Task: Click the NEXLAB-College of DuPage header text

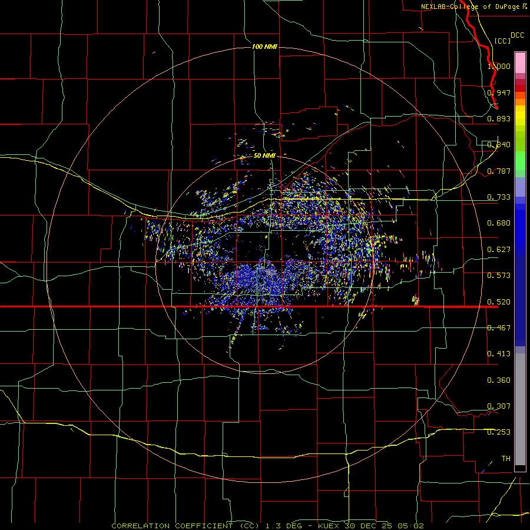Action: (472, 6)
